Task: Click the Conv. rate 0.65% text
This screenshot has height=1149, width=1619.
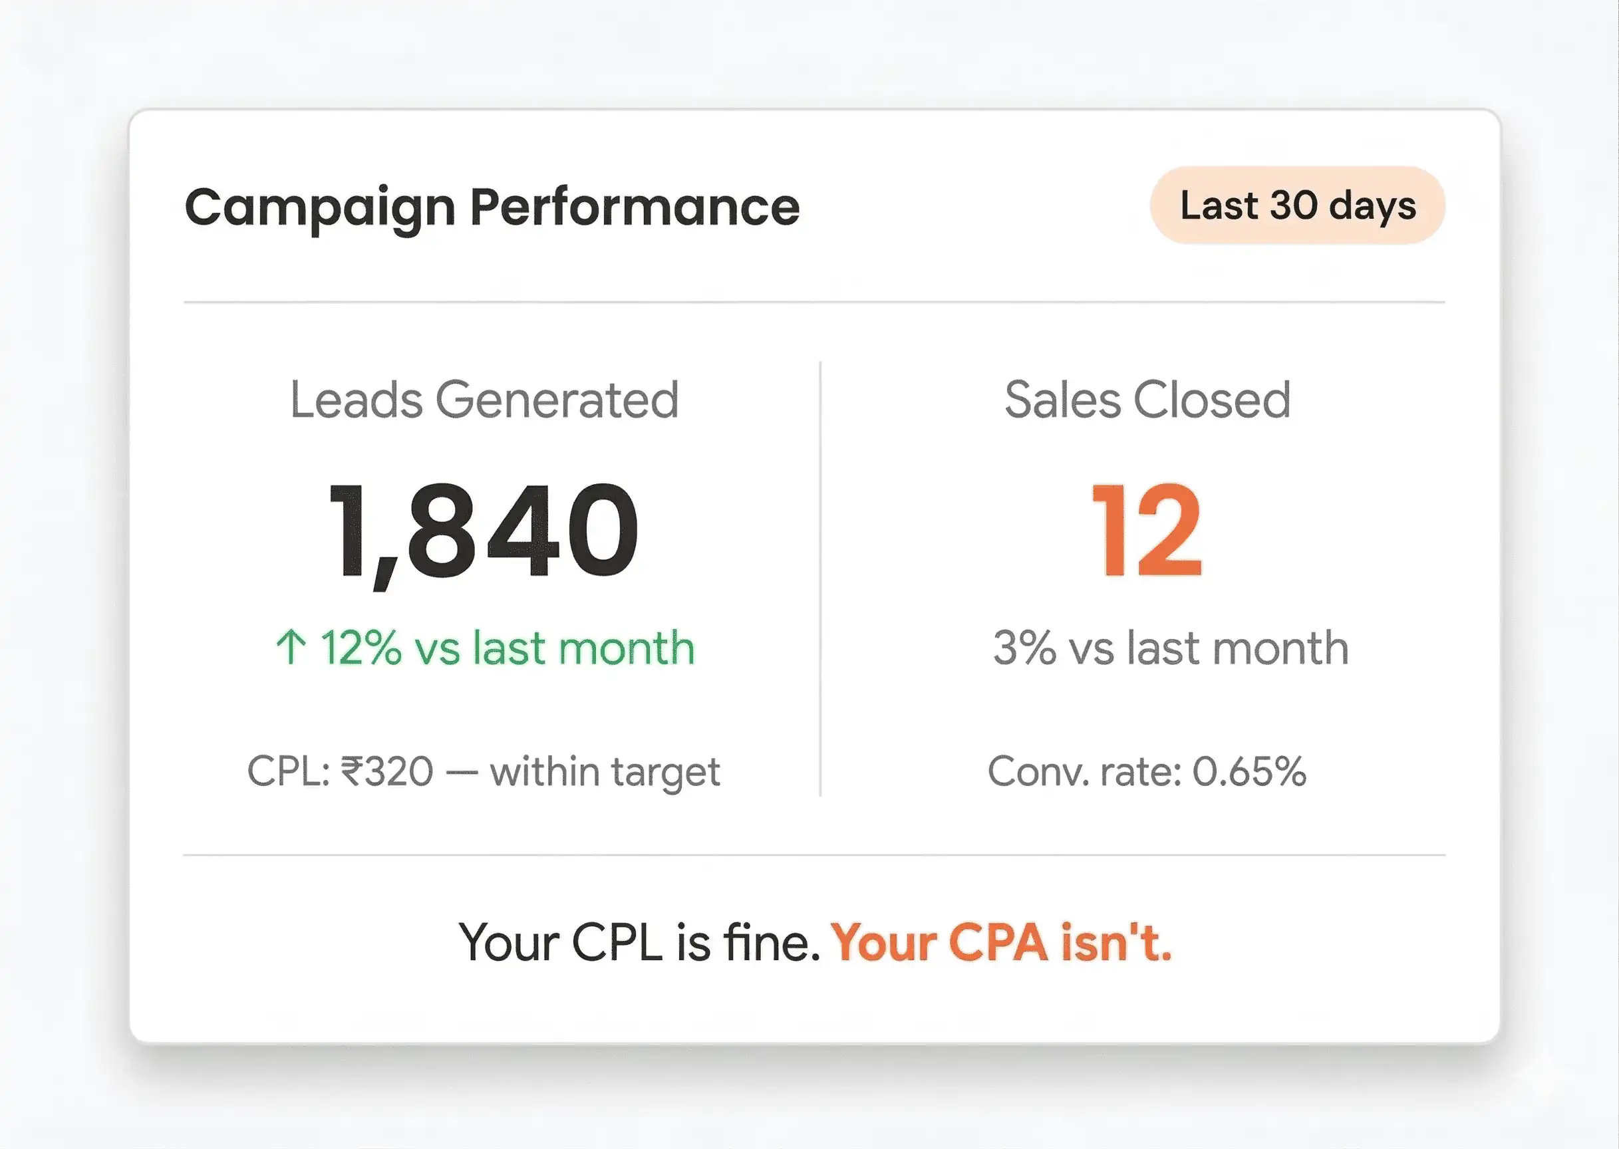Action: [x=1146, y=771]
